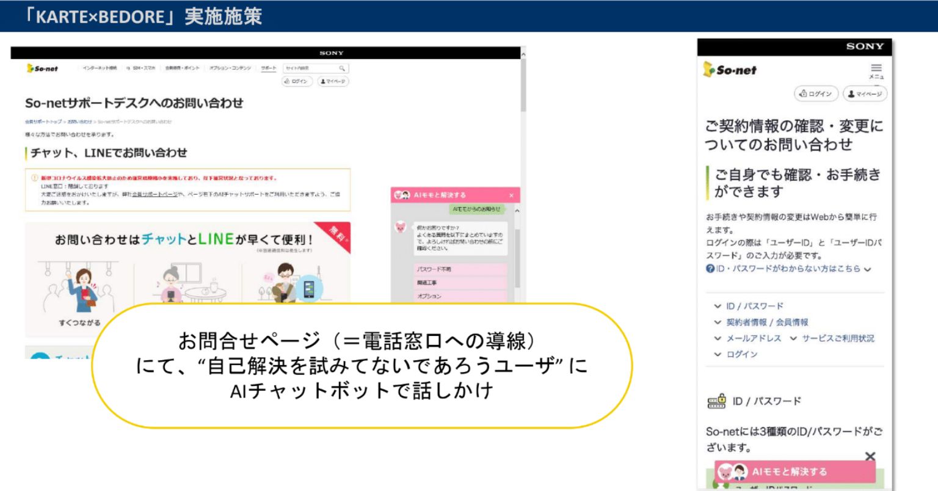Screen dimensions: 938x491
Task: Expand the メールアドレス anchor item
Action: click(747, 338)
